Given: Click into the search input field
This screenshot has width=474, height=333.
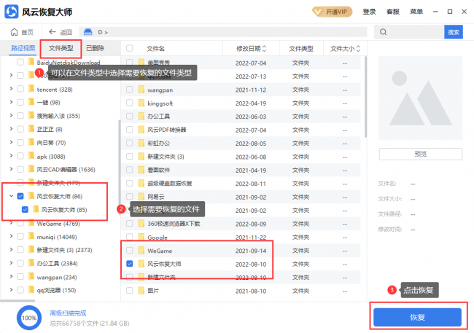Looking at the screenshot, I should click(416, 32).
